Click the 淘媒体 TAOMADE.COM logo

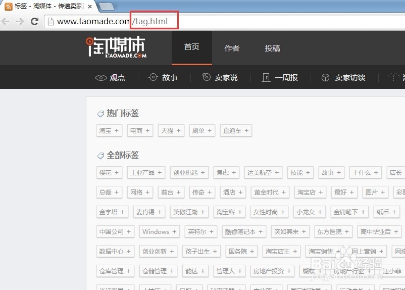[x=116, y=47]
